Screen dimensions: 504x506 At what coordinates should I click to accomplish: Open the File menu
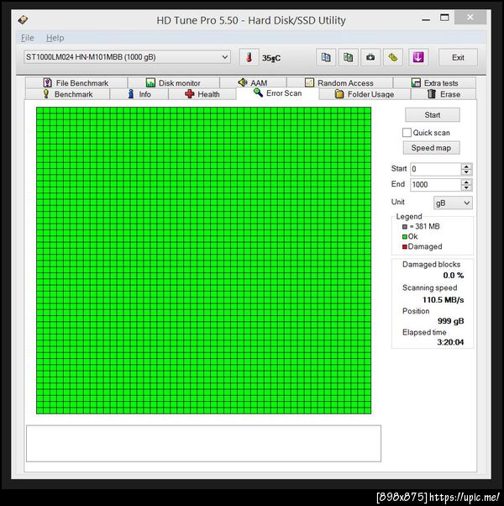tap(28, 38)
